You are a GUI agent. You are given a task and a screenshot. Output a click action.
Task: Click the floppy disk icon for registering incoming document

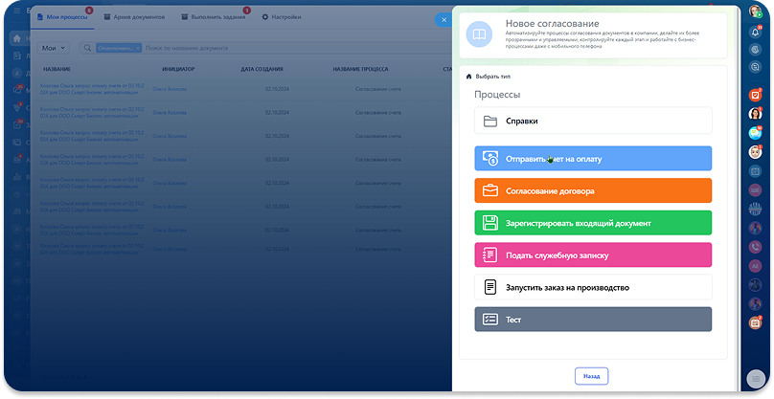coord(489,223)
